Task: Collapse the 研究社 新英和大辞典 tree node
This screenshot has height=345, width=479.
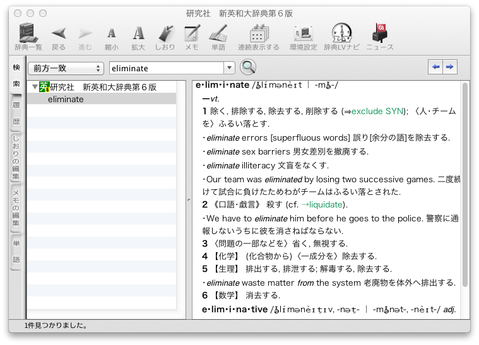Action: [35, 87]
